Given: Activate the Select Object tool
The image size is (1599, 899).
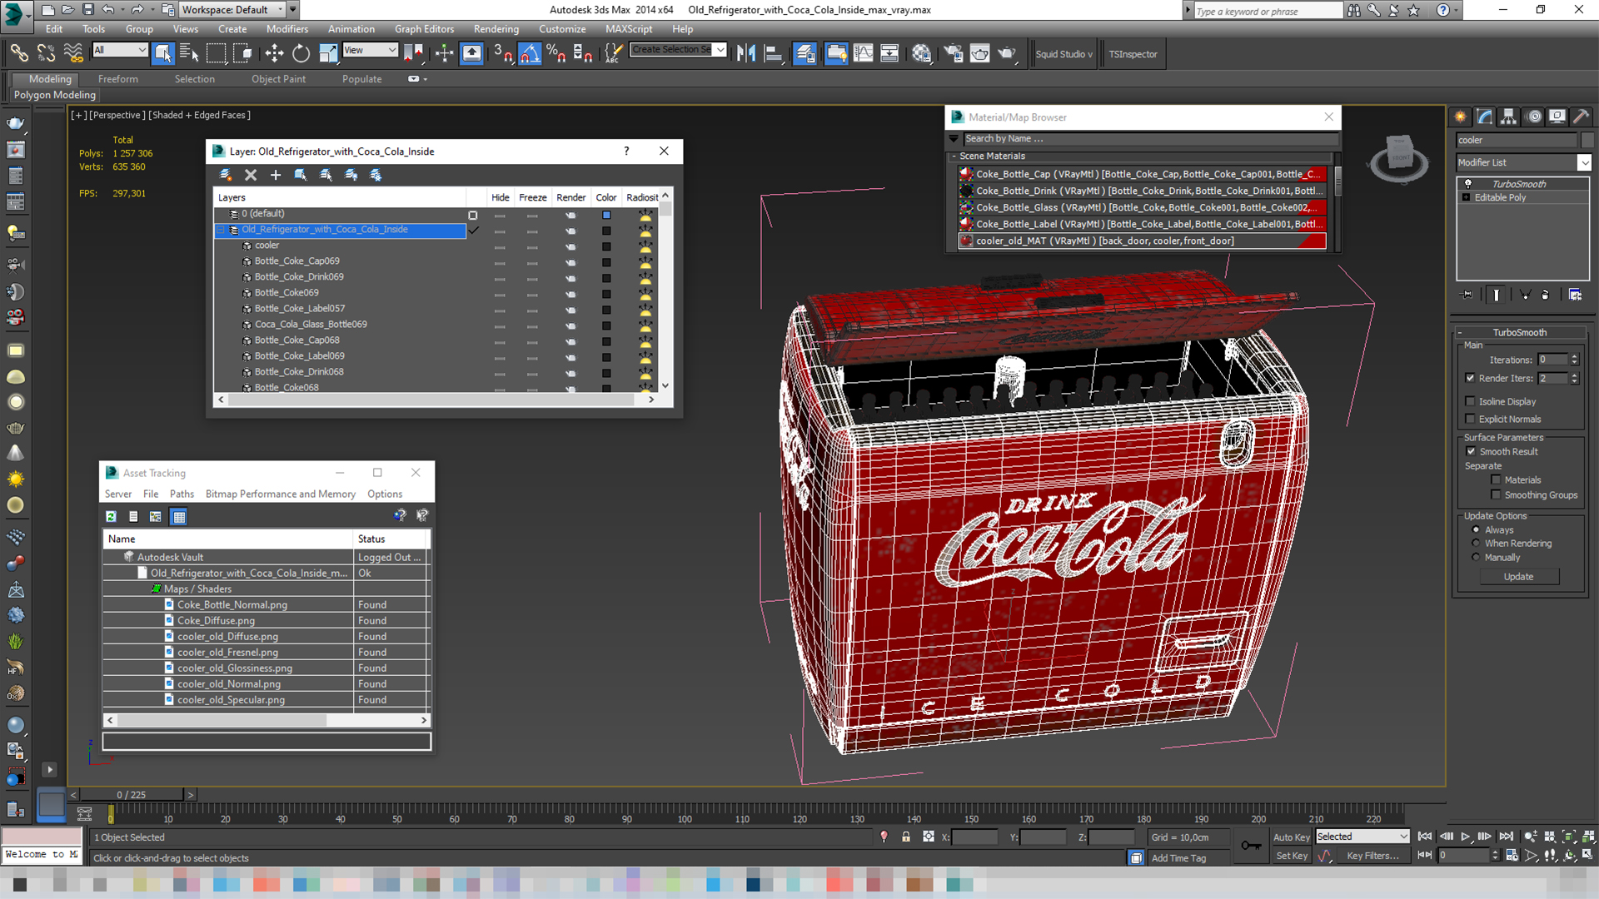Looking at the screenshot, I should point(163,53).
